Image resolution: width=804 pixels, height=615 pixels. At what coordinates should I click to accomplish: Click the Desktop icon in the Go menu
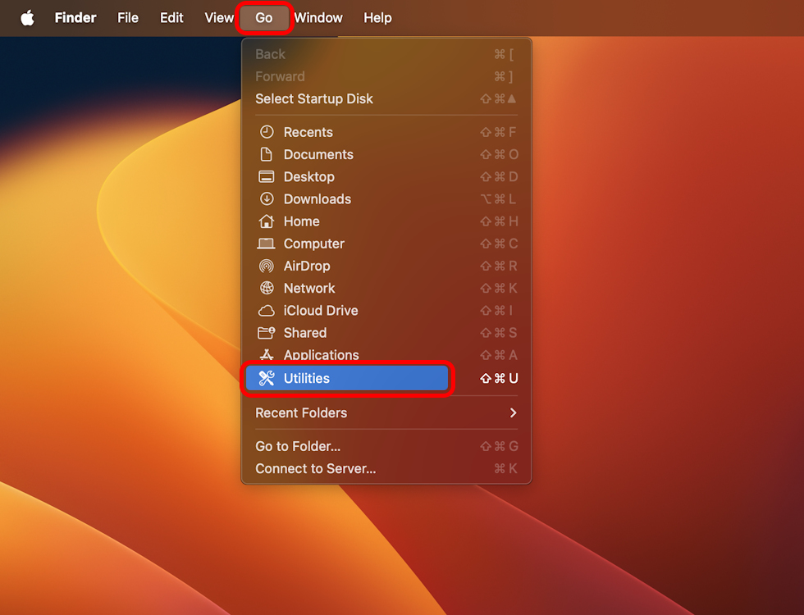pyautogui.click(x=266, y=176)
